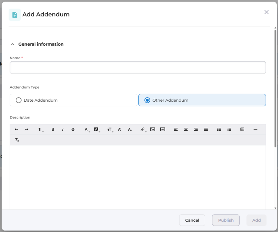Viewport: 278px width, 232px height.
Task: Click the Cancel button
Action: (x=192, y=220)
